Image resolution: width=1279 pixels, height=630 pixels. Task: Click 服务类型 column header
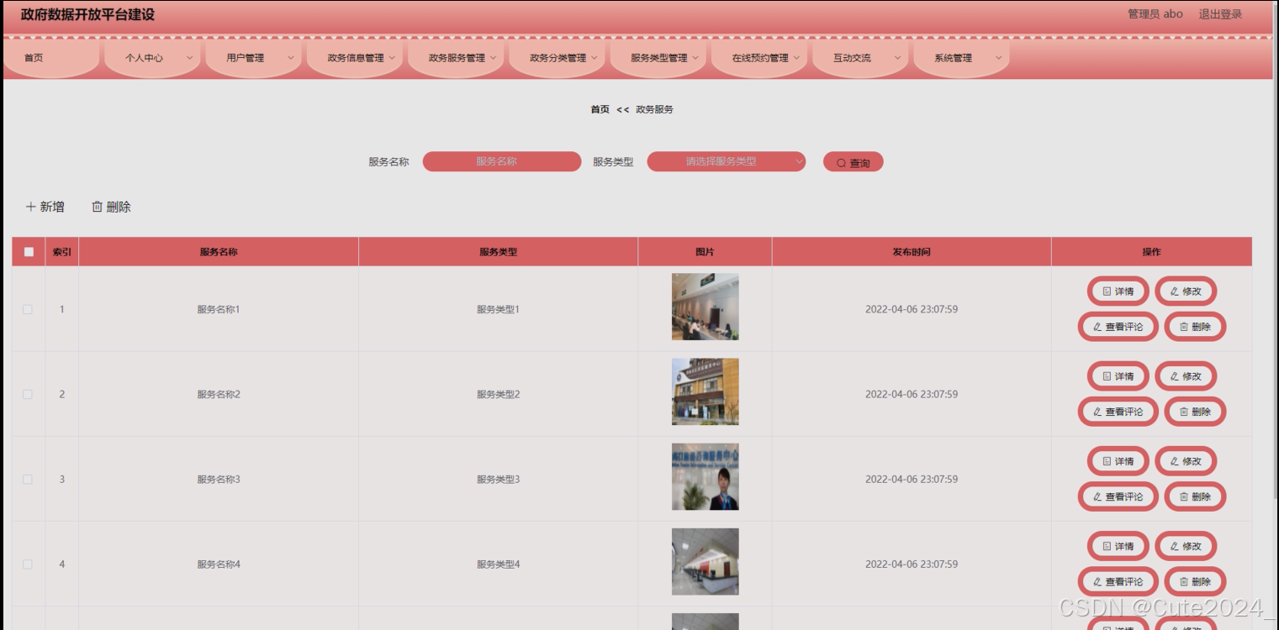498,252
